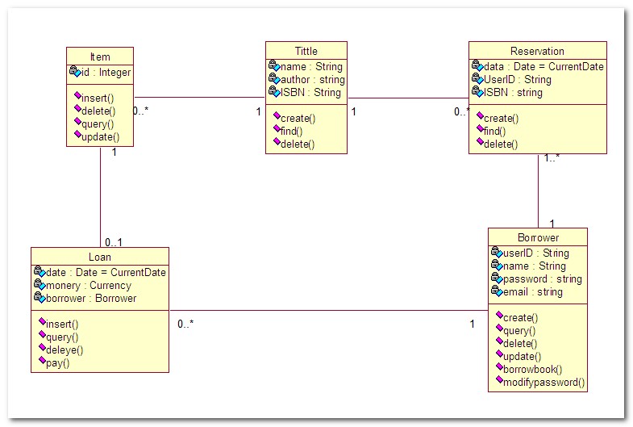The image size is (633, 427).
Task: Select the diamond icon beside modifypassword()
Action: (x=499, y=379)
